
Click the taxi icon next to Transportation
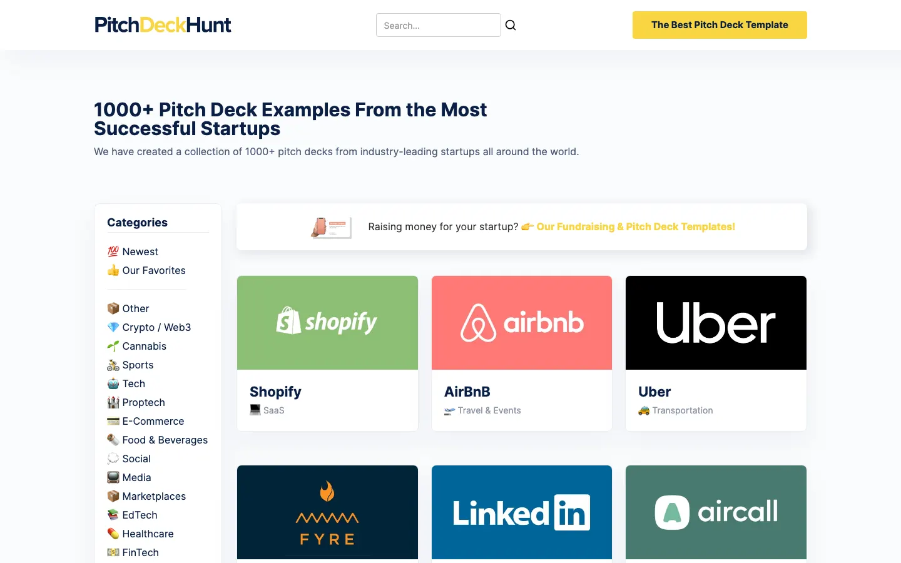(x=644, y=410)
